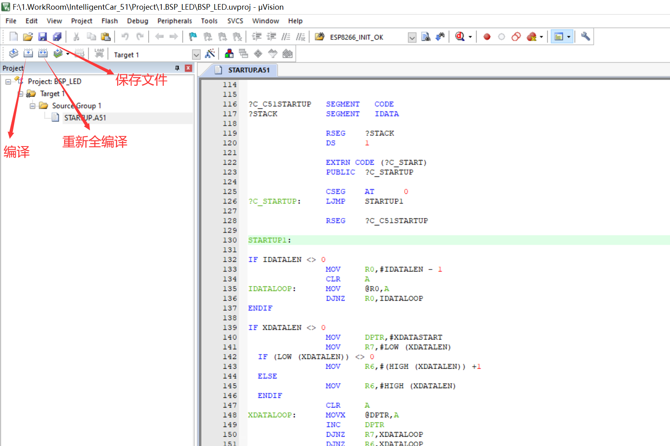Comment out the selected lines

point(286,37)
